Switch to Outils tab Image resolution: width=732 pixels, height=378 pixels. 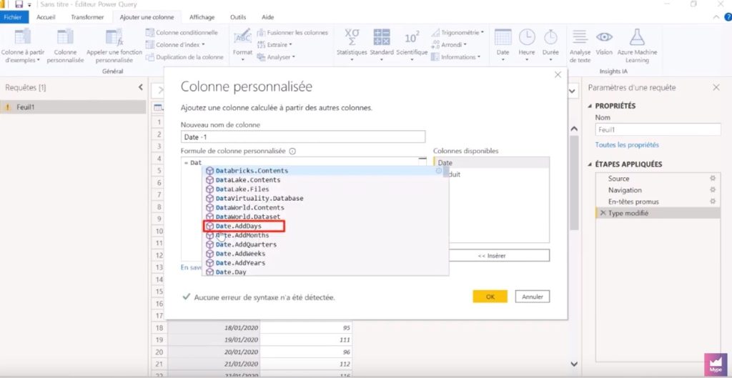tap(238, 17)
